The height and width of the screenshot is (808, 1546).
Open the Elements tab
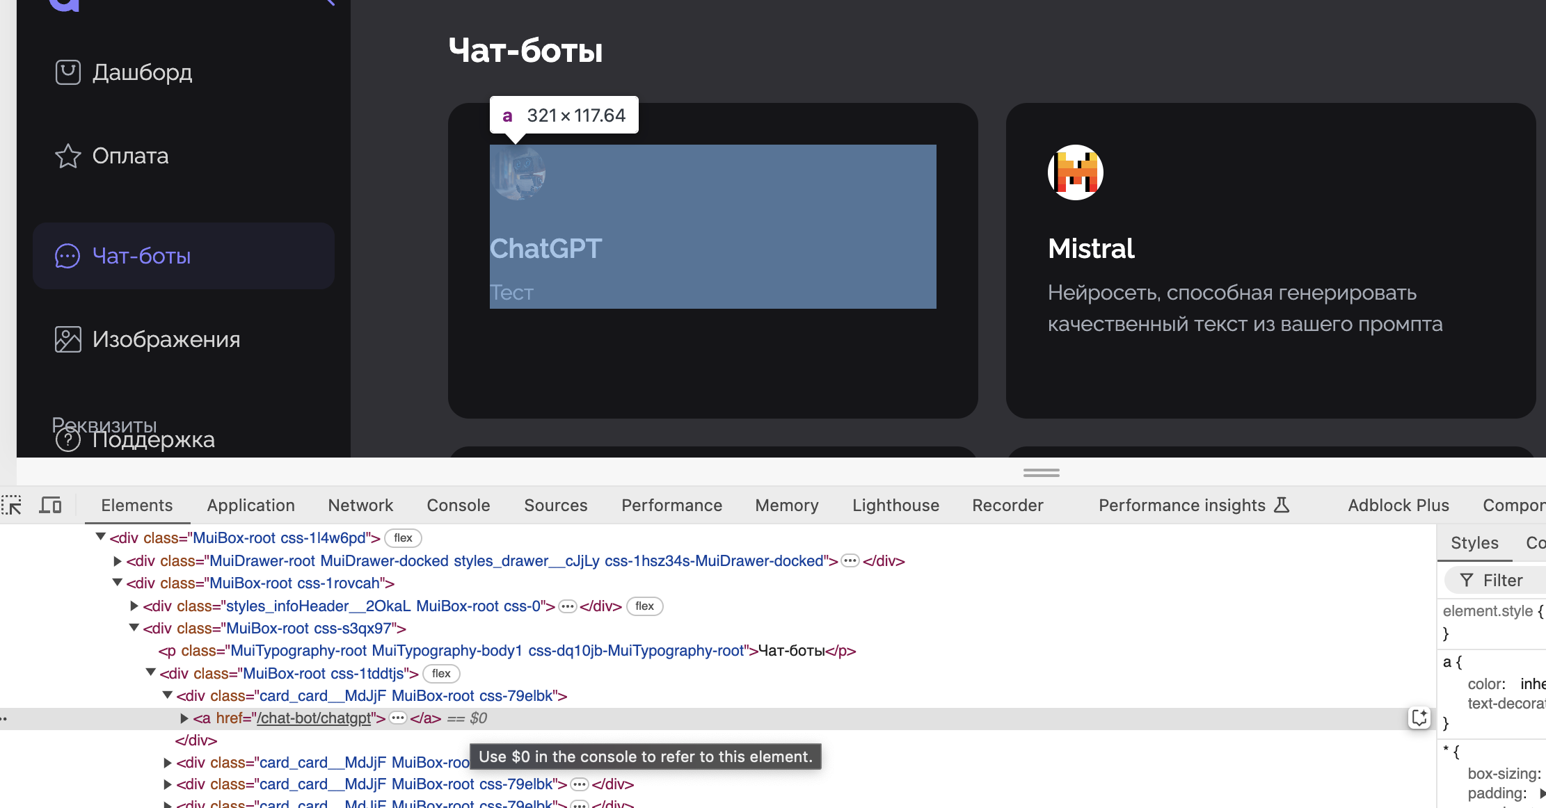pos(137,505)
